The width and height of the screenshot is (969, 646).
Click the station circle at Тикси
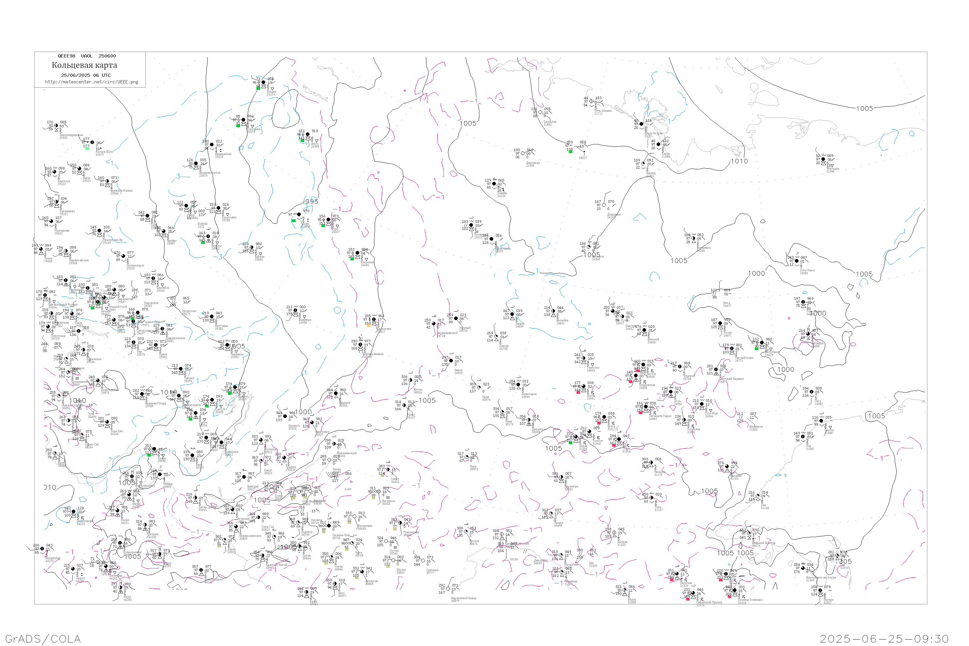click(658, 144)
